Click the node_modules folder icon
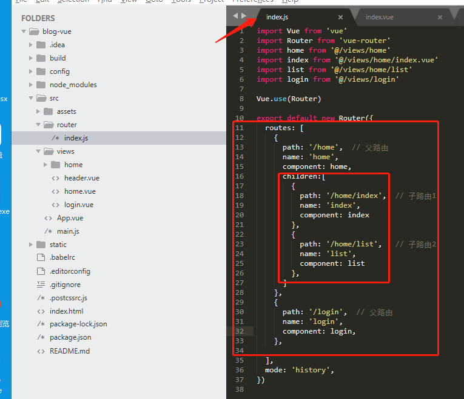 (41, 85)
